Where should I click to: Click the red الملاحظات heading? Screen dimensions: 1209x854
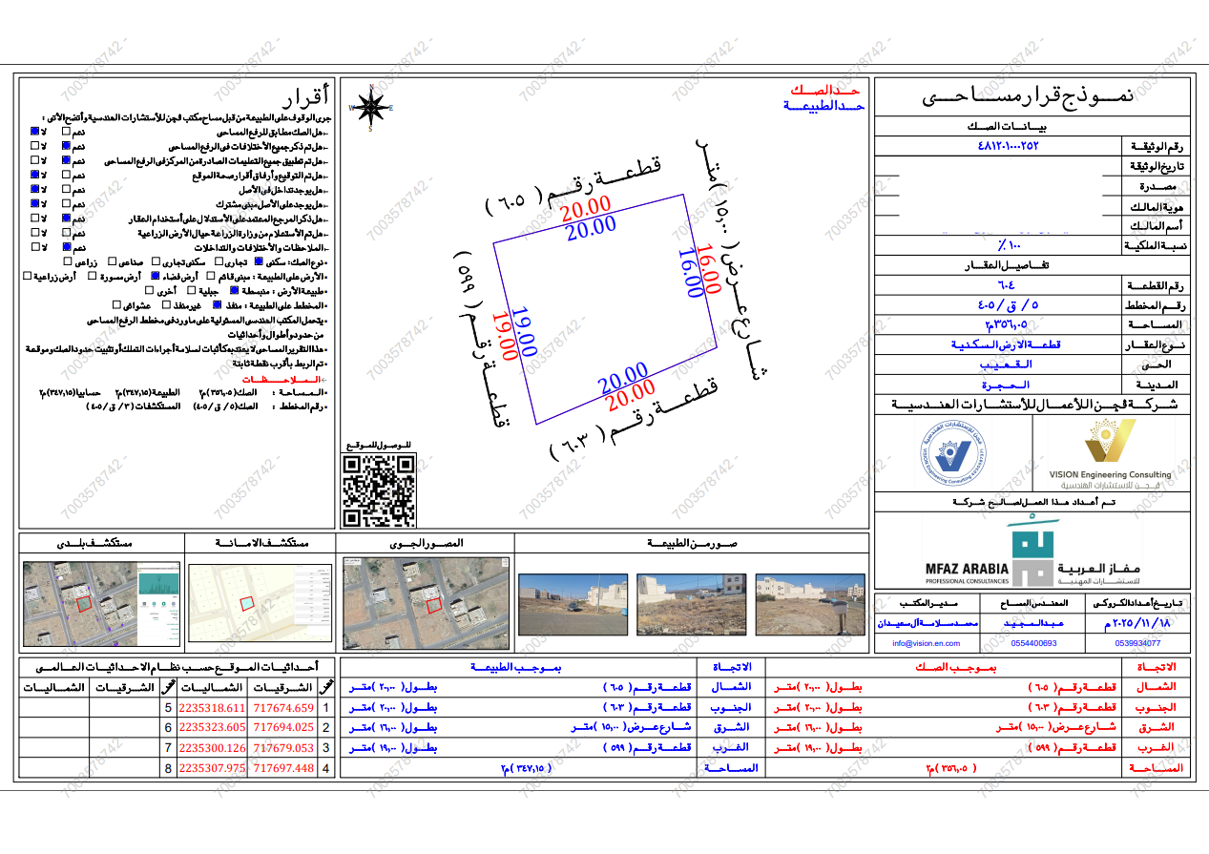tap(282, 379)
